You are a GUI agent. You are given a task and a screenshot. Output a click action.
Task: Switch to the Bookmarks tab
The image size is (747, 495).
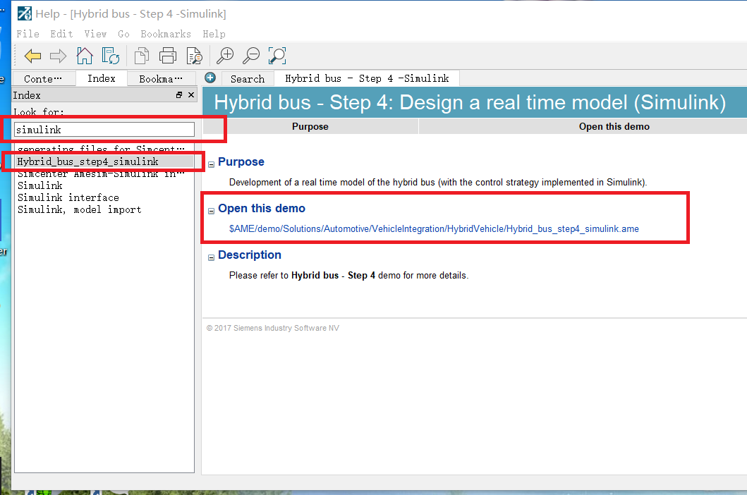161,78
